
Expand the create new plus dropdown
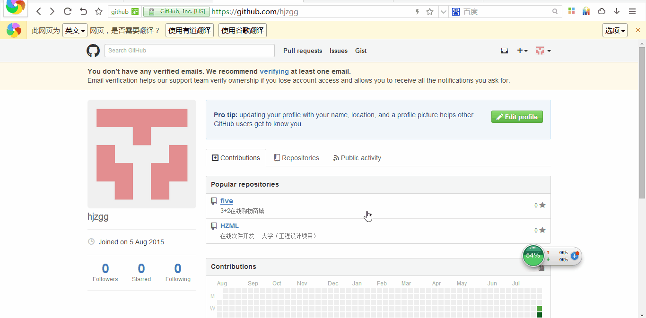click(x=522, y=51)
